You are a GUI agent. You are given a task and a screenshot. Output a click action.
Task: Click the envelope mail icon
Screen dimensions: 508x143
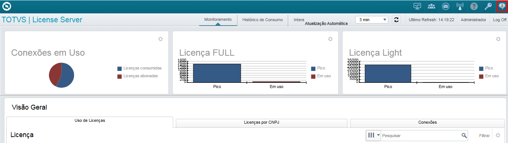tap(445, 6)
